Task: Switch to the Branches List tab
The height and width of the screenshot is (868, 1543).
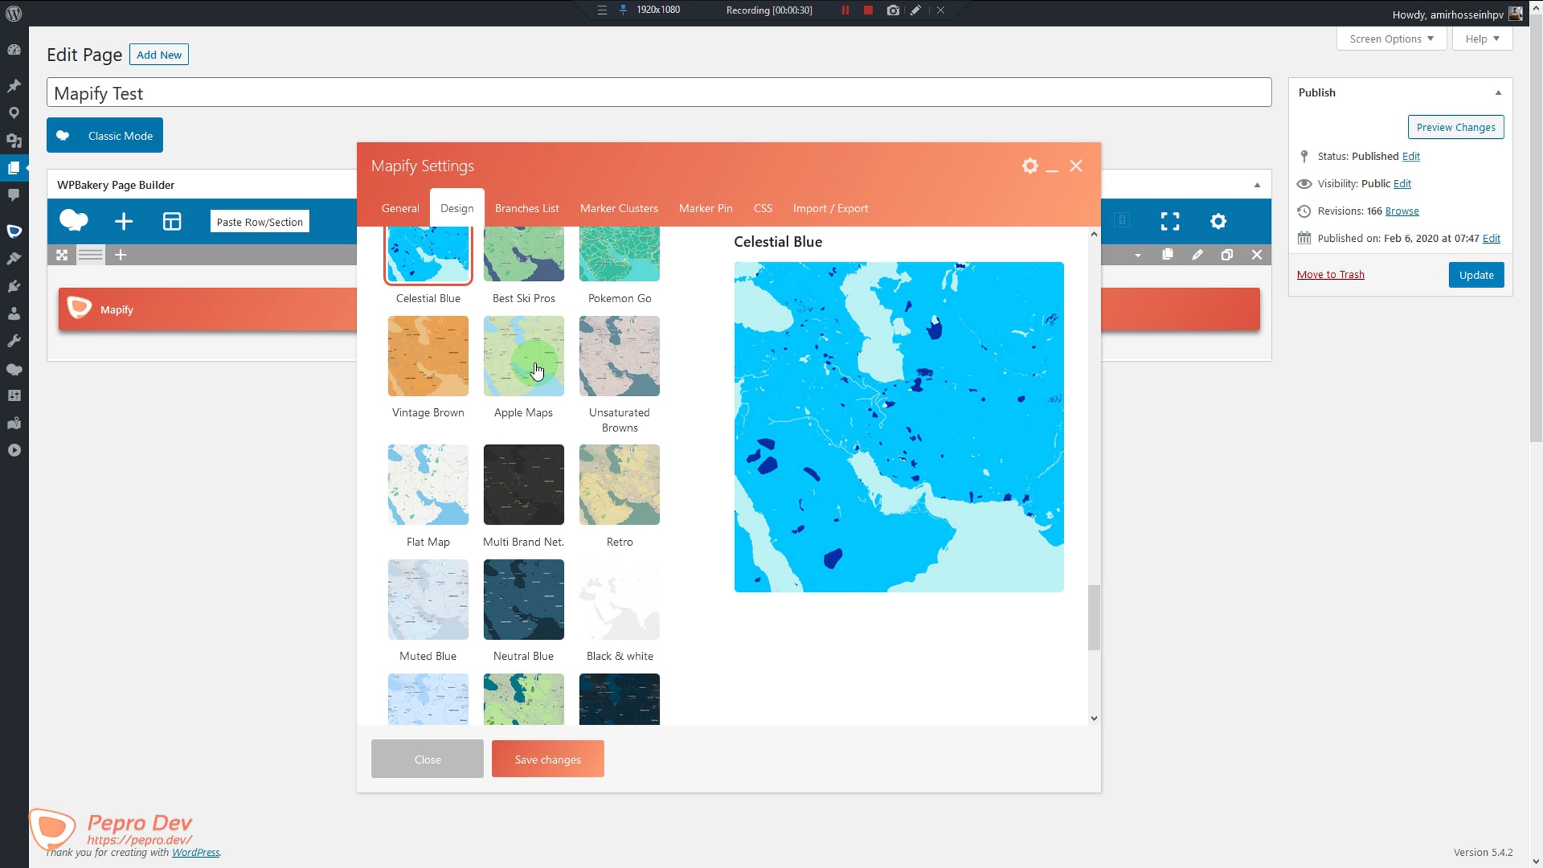Action: 527,208
